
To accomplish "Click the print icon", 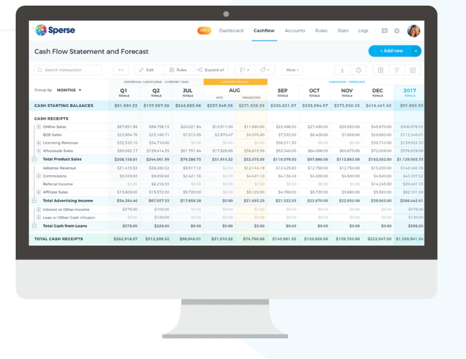I will 358,70.
